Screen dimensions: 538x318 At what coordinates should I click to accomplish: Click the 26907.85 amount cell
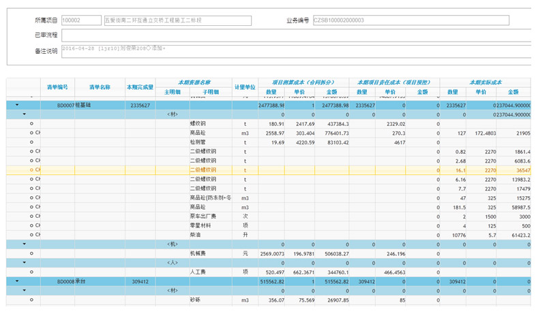pos(332,300)
